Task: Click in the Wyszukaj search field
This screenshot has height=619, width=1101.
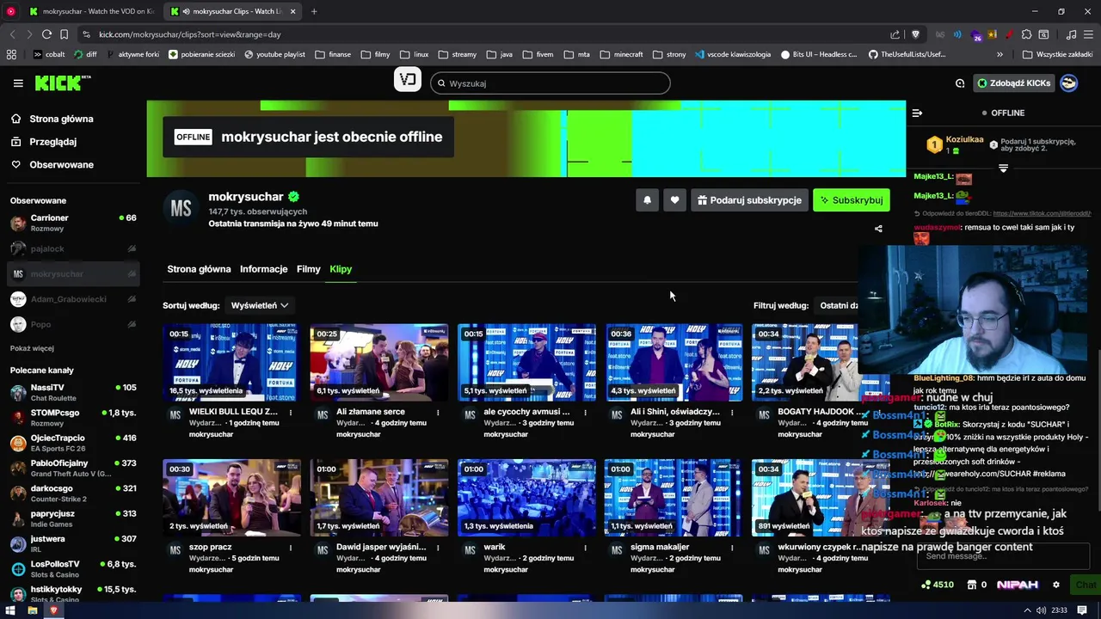Action: (550, 83)
